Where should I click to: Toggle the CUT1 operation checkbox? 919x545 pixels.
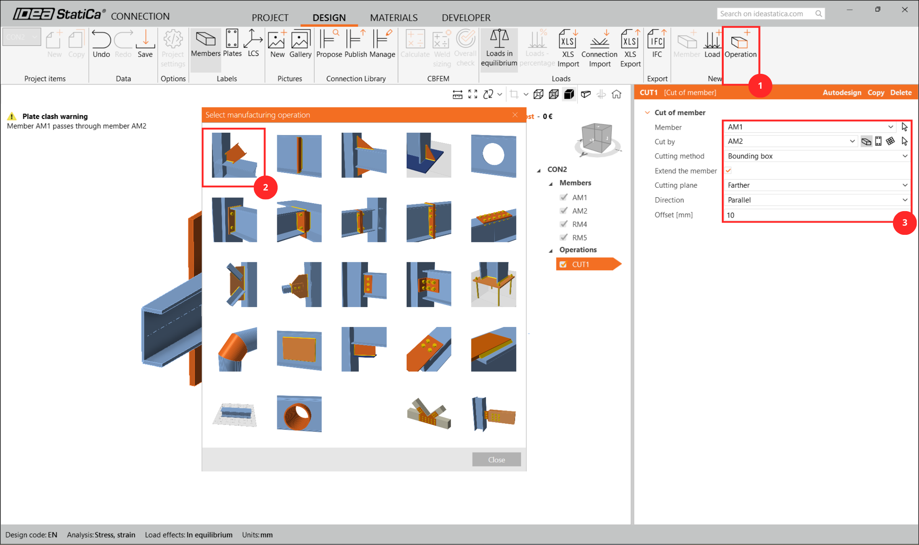(x=563, y=264)
